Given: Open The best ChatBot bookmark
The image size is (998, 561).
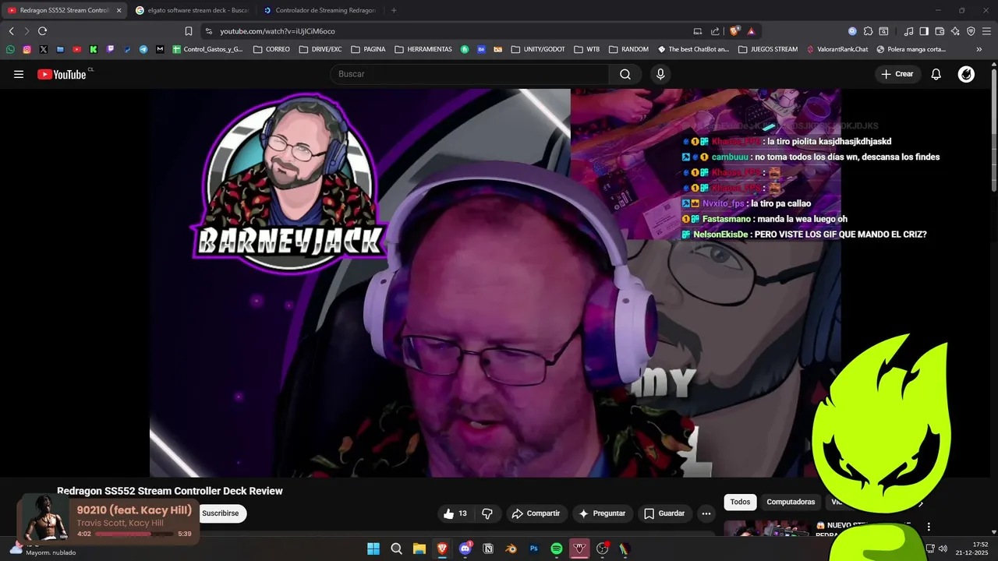Looking at the screenshot, I should pyautogui.click(x=692, y=49).
